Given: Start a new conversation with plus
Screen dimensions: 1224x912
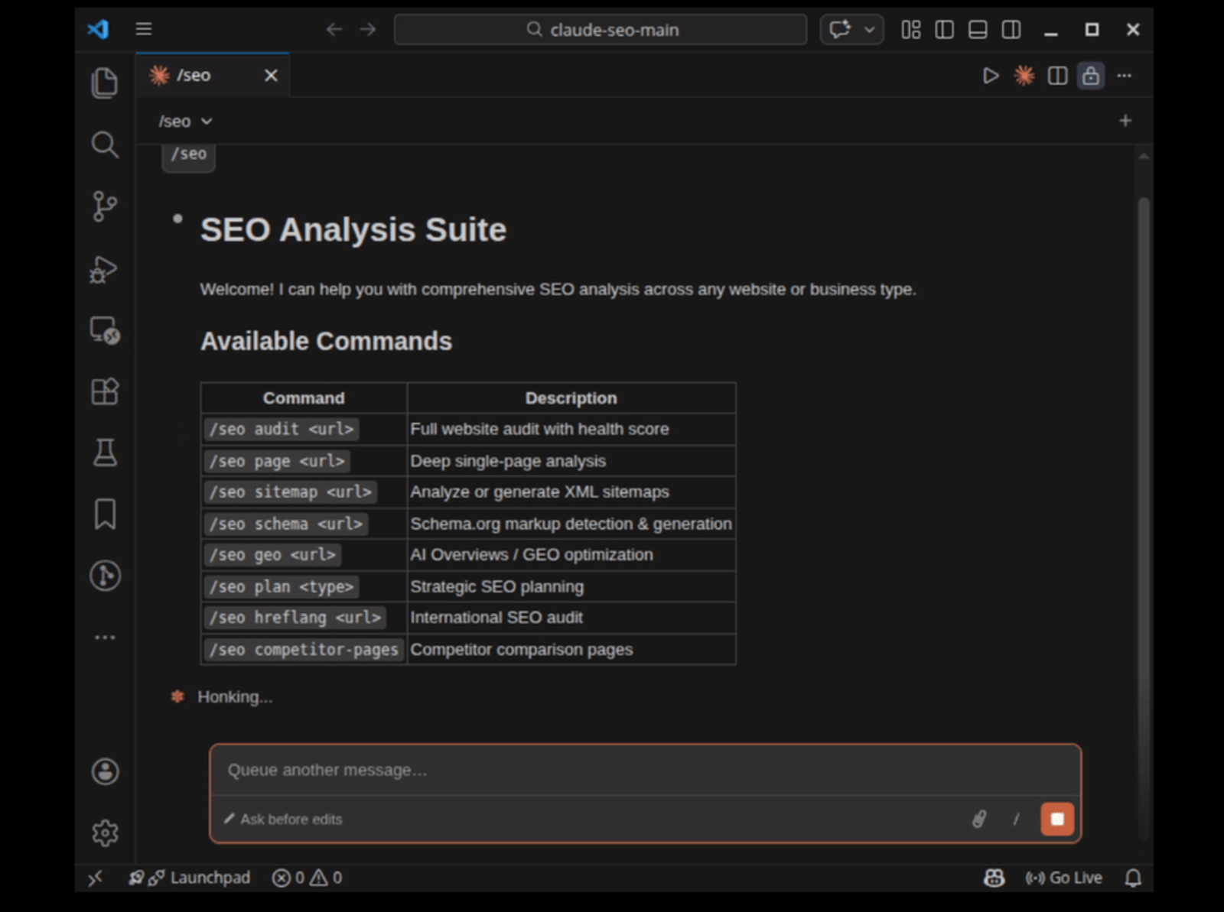Looking at the screenshot, I should tap(1125, 120).
